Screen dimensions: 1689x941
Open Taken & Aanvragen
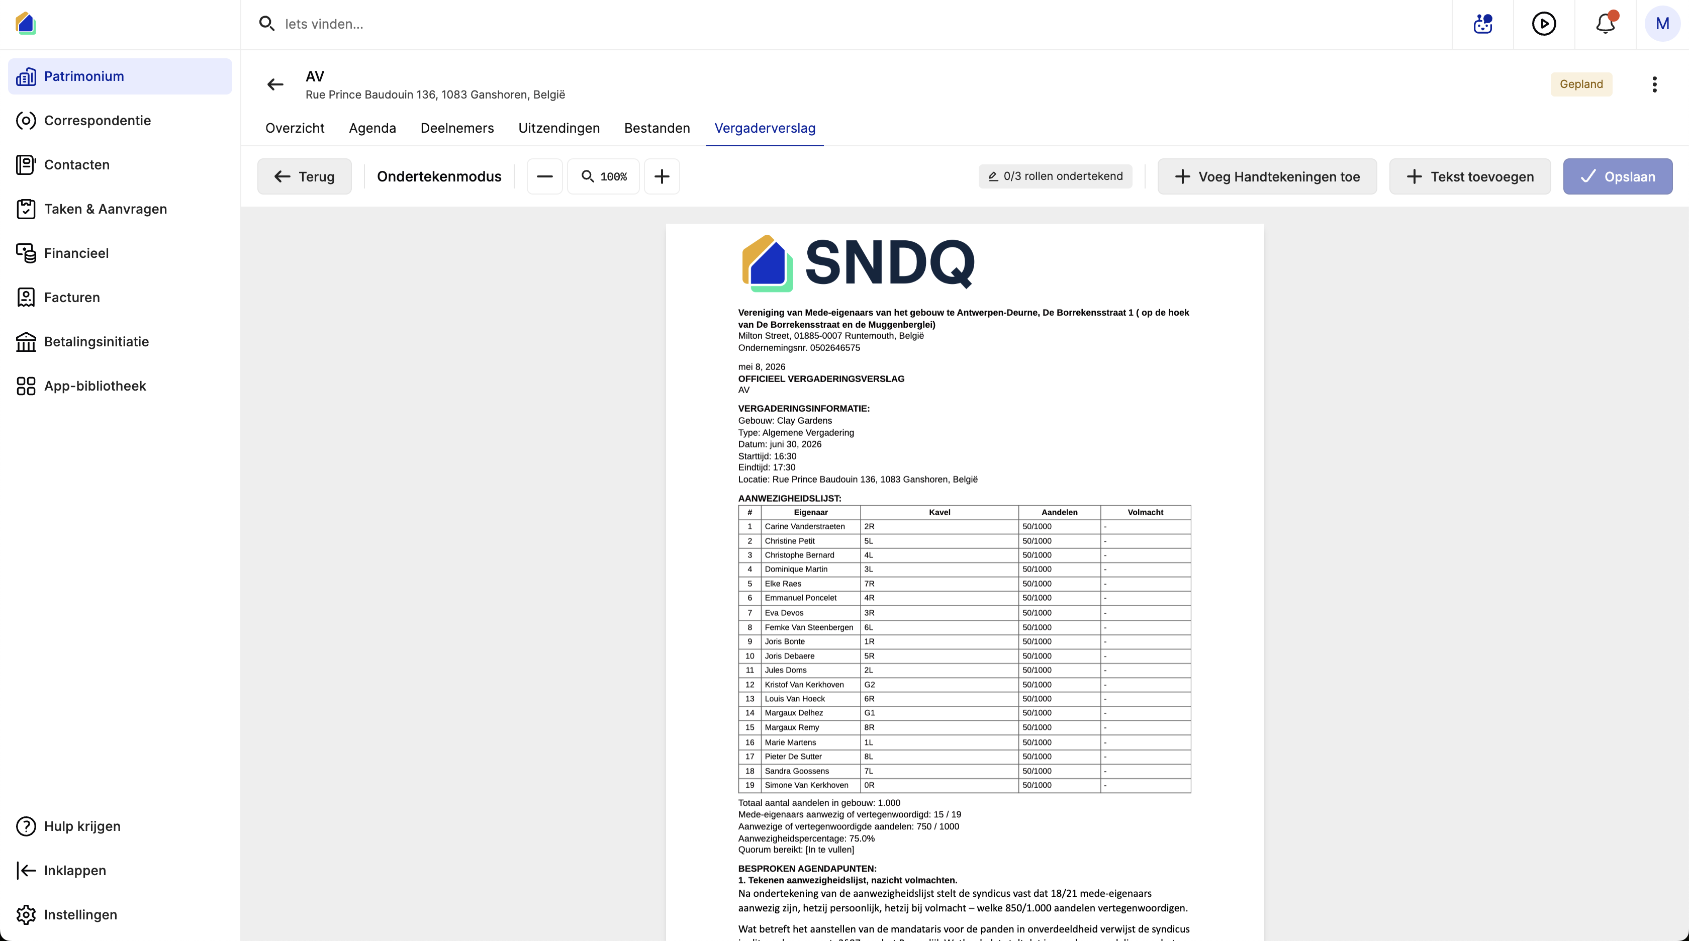pyautogui.click(x=120, y=209)
